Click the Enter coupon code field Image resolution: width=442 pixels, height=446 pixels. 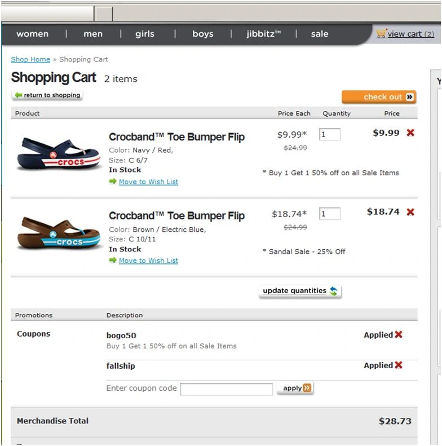click(x=227, y=389)
